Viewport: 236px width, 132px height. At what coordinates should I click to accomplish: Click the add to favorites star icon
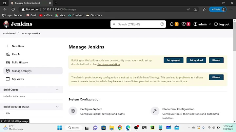195,9
